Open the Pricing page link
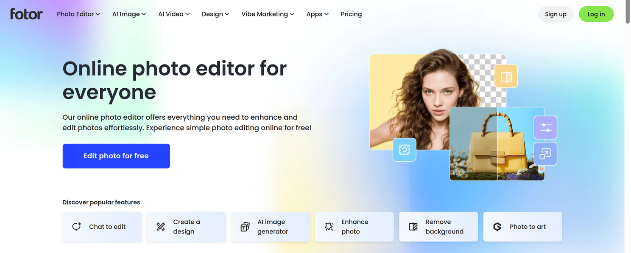631x253 pixels. 352,14
